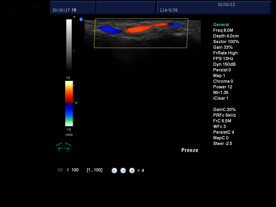Click the Map 1 parameter
The height and width of the screenshot is (207, 276).
pos(219,75)
